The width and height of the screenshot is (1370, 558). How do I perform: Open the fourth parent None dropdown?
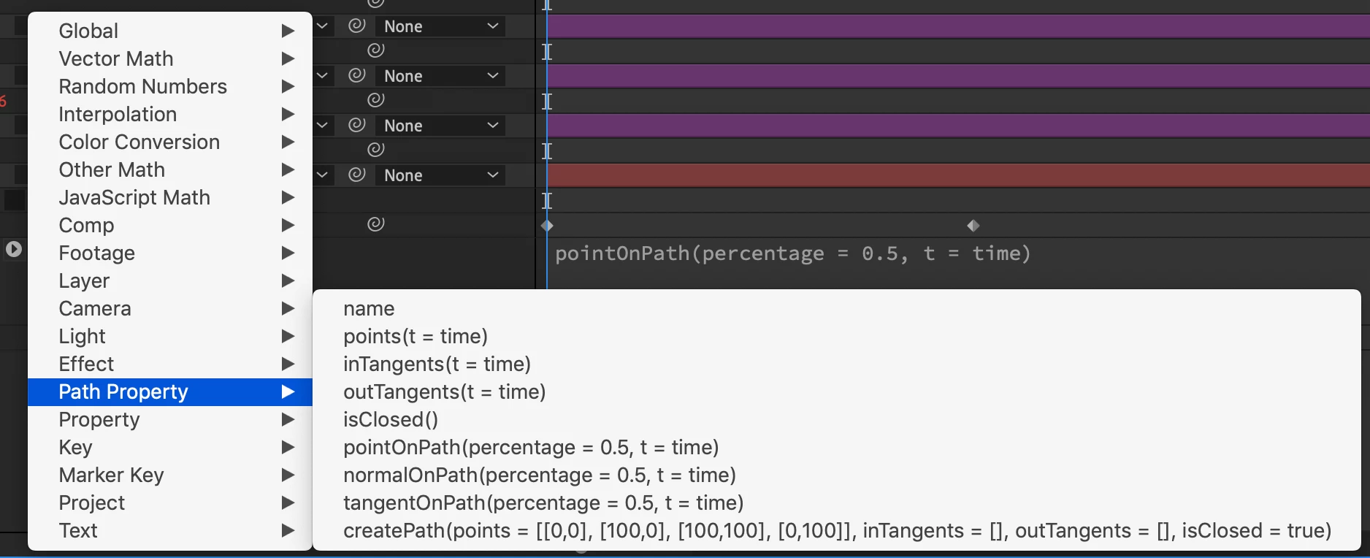(x=440, y=175)
